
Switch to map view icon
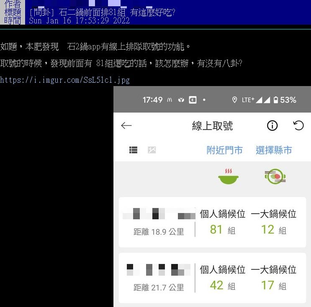point(152,150)
